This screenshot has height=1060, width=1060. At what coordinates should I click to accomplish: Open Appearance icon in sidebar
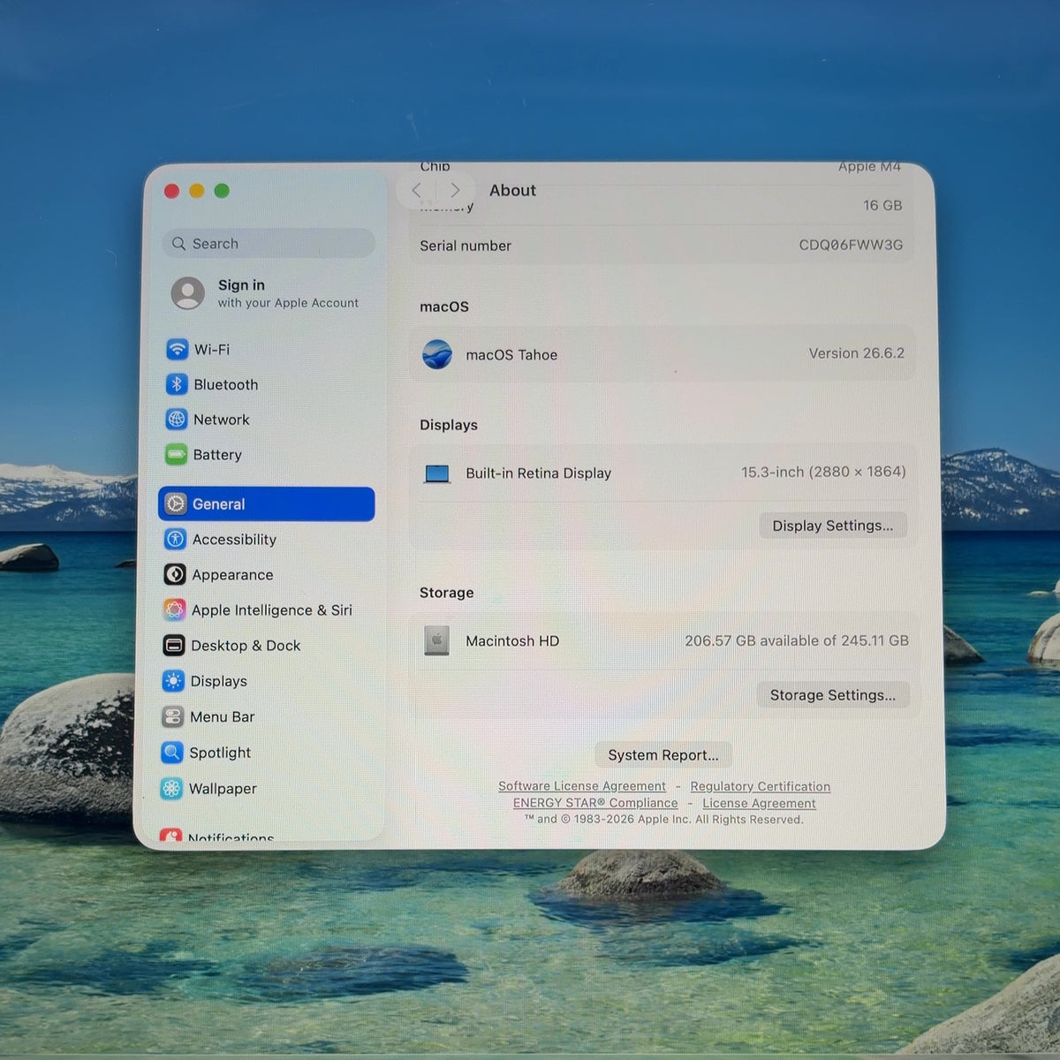pos(175,575)
